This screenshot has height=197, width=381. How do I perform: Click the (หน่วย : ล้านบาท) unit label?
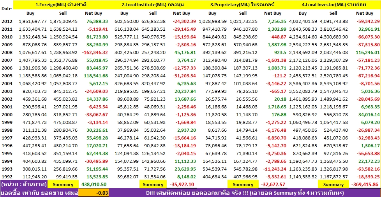24,185
